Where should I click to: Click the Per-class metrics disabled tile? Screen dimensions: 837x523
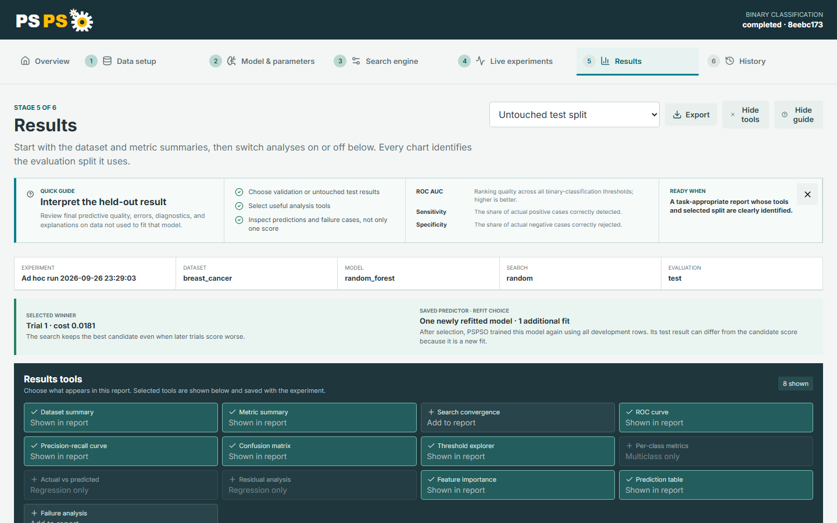(716, 451)
